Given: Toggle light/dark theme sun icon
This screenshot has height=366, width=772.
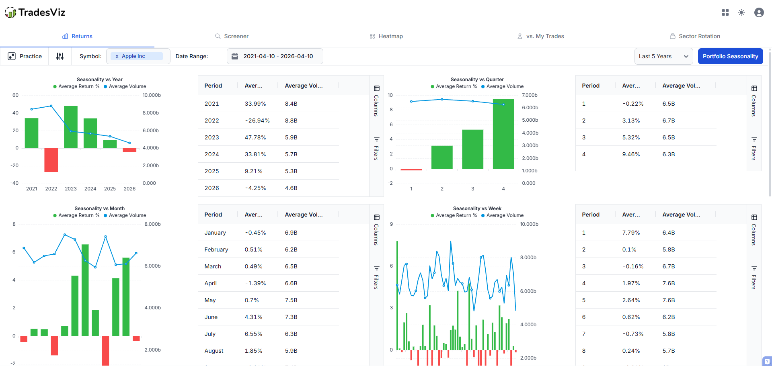Looking at the screenshot, I should tap(741, 12).
